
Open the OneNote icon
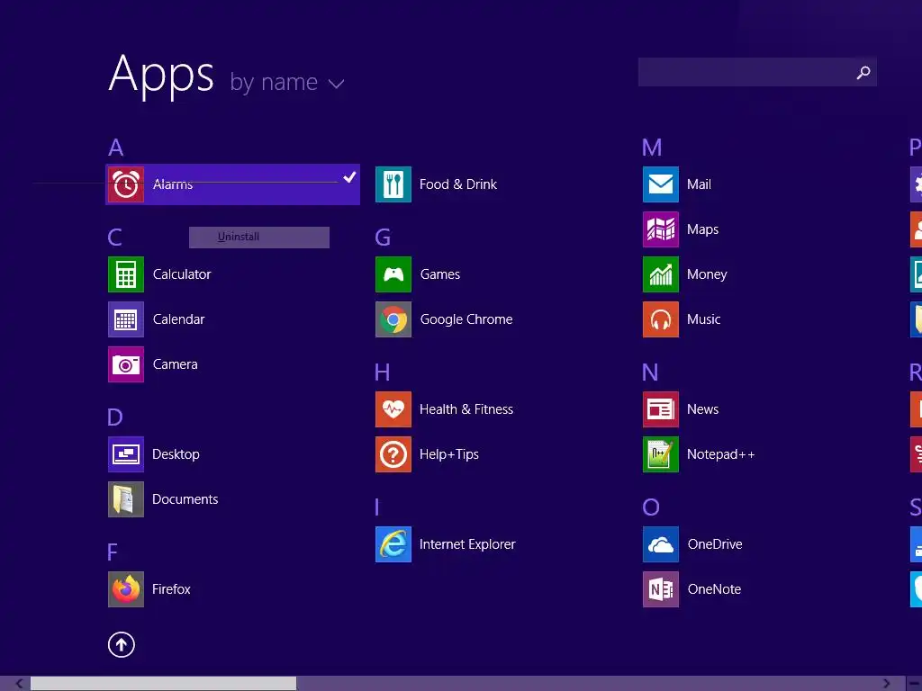tap(661, 589)
